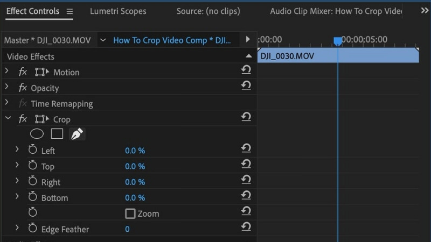Select the ellipse mask tool under Crop

coord(36,134)
